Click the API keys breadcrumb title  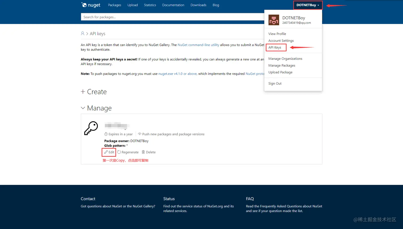pyautogui.click(x=98, y=34)
